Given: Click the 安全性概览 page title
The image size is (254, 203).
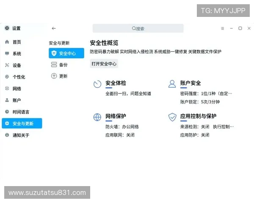Looking at the screenshot, I should (104, 43).
